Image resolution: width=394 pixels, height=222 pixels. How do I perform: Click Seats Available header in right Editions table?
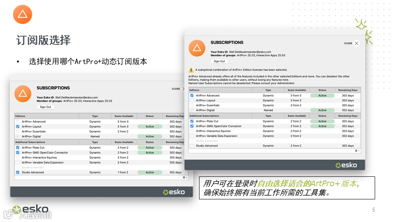297,90
